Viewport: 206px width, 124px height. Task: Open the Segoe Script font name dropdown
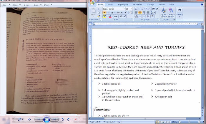[x=124, y=9]
